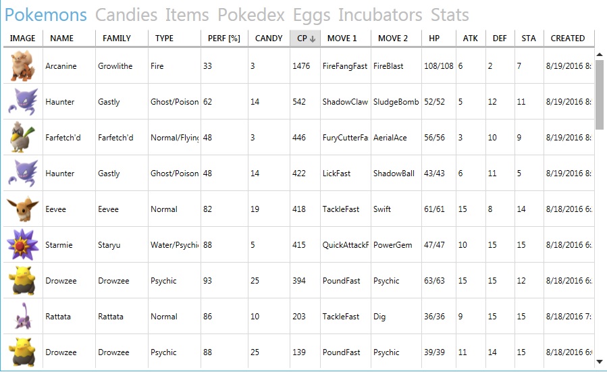Open the Pokedex tab
Viewport: 607px width, 372px height.
click(251, 15)
